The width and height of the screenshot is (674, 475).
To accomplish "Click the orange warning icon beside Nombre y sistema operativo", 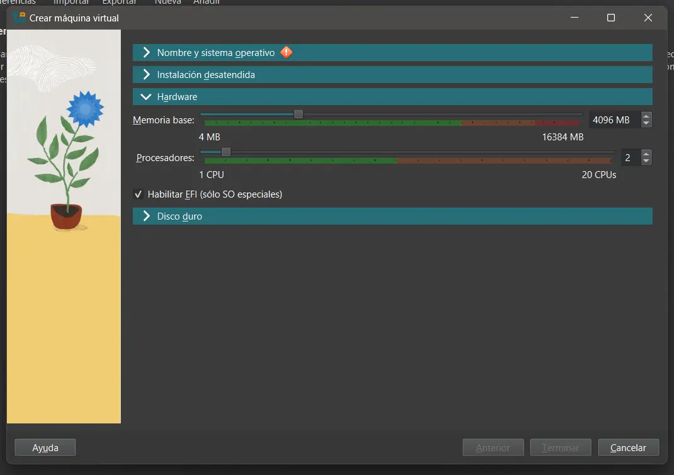I will point(286,52).
